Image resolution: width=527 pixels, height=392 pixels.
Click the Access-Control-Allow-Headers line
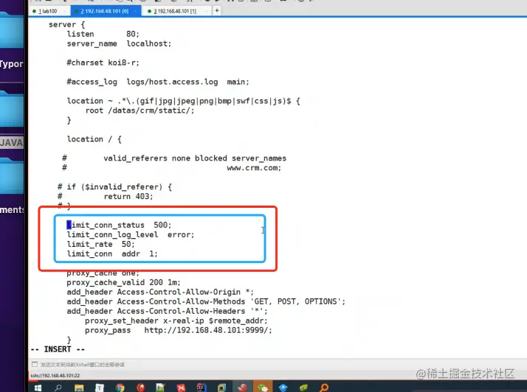[167, 312]
